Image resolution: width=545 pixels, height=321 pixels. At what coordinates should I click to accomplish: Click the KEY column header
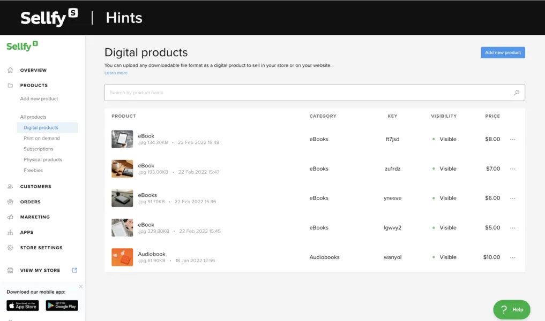pyautogui.click(x=392, y=116)
